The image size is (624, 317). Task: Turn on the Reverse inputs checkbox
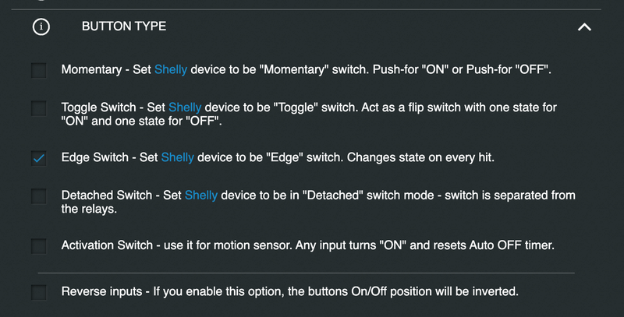point(39,293)
